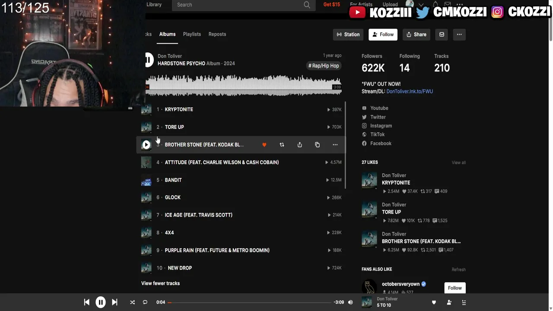
Task: Repost the BROTHER STONE track
Action: click(282, 145)
